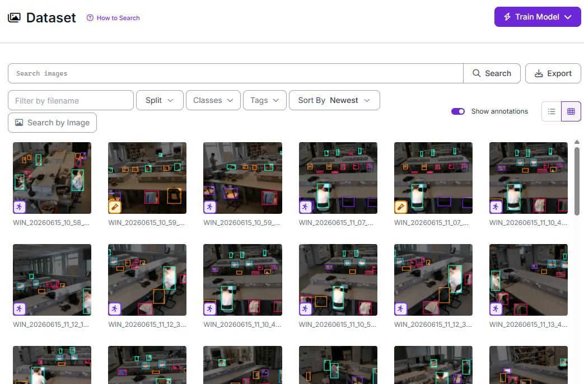Viewport: 584px width, 384px height.
Task: Focus the Filter by filename field
Action: tap(71, 101)
